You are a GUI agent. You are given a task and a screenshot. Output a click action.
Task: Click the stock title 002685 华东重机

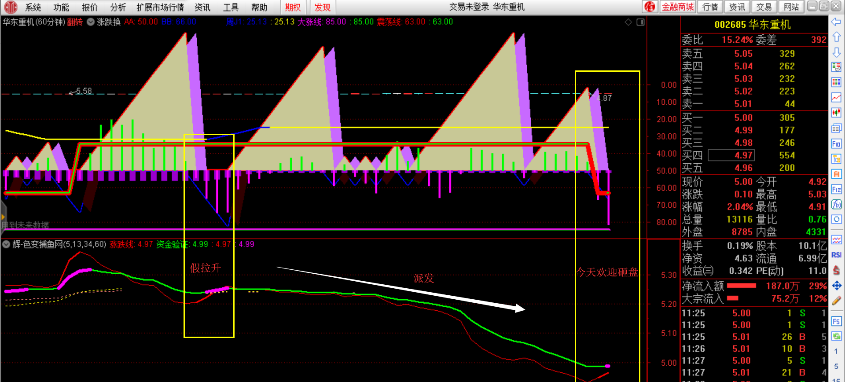point(753,25)
